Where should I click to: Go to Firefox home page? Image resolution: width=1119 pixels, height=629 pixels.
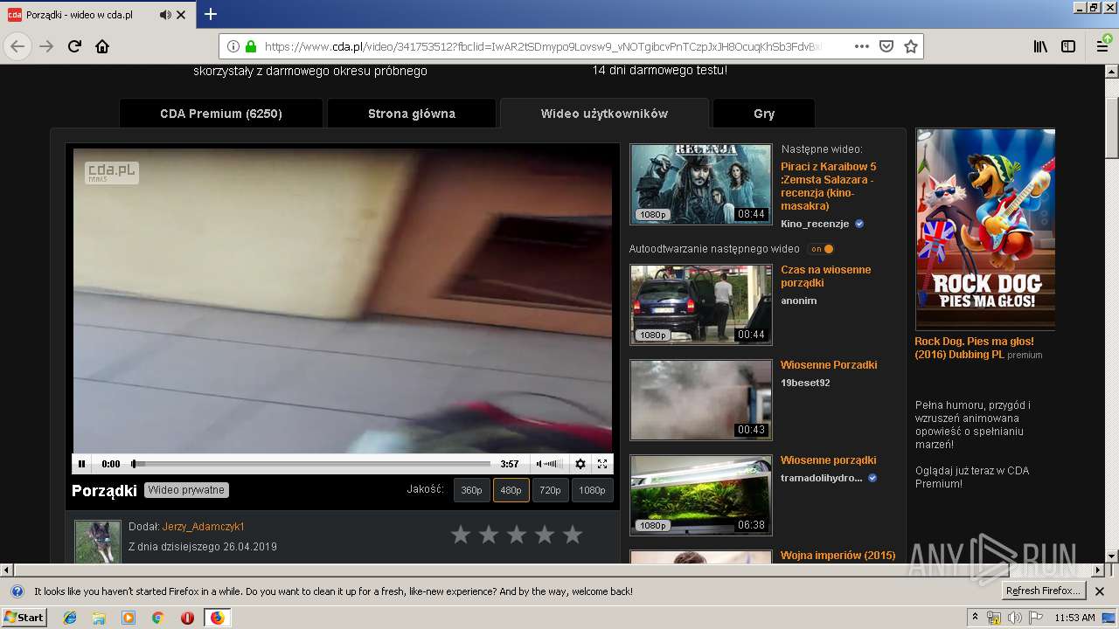(102, 46)
